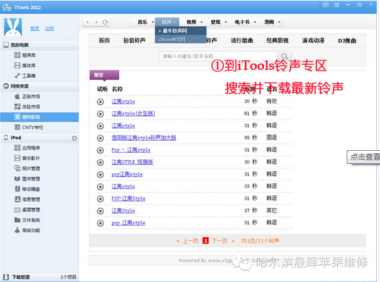This screenshot has height=282, width=380.
Task: Open 高级功能 section
Action: 28,230
